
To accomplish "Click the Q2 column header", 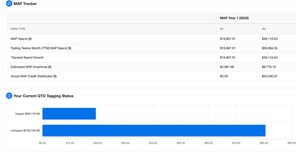I will pos(264,29).
